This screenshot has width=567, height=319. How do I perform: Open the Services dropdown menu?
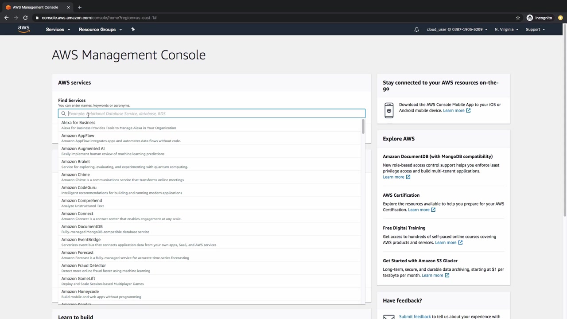coord(58,30)
